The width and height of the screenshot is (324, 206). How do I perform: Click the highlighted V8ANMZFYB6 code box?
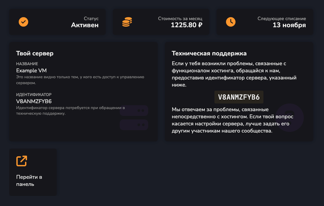tap(239, 97)
